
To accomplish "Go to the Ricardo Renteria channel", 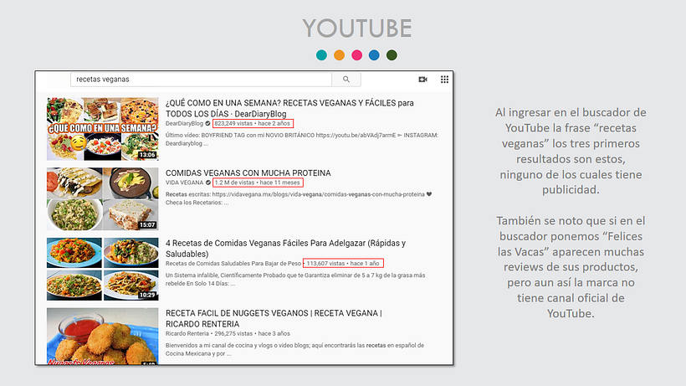I will point(187,333).
